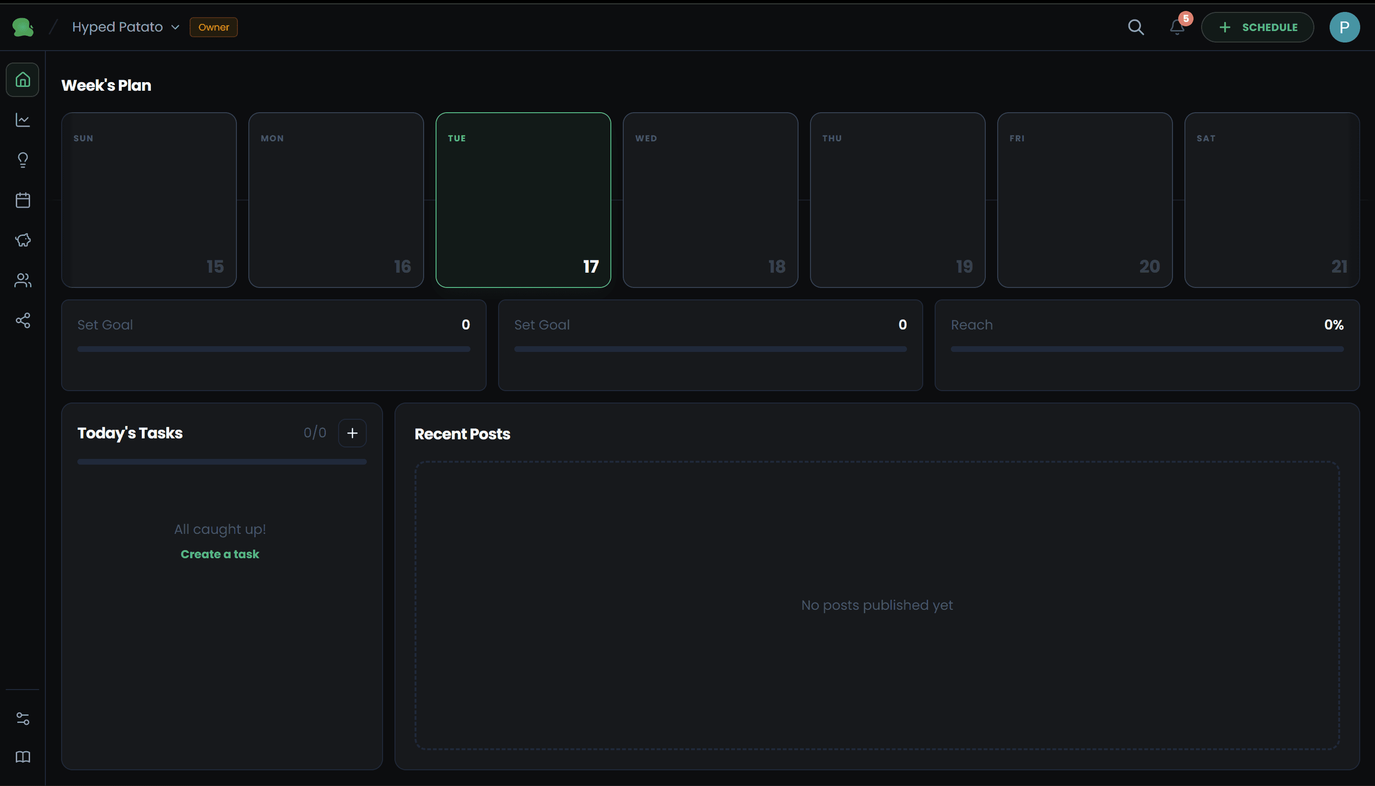Open the Calendar icon in the sidebar
The image size is (1375, 786).
pyautogui.click(x=22, y=200)
